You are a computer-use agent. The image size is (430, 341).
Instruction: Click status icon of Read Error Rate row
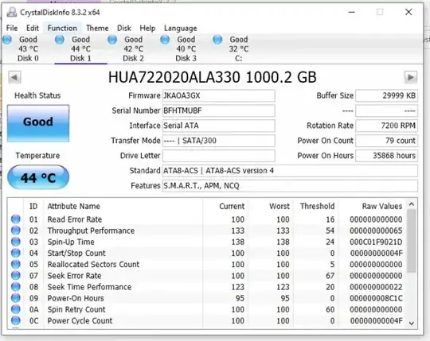click(16, 219)
